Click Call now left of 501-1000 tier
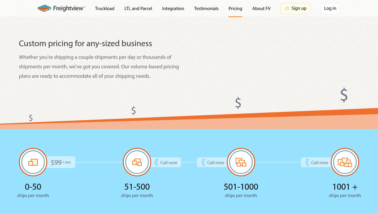The height and width of the screenshot is (213, 378). pos(213,162)
